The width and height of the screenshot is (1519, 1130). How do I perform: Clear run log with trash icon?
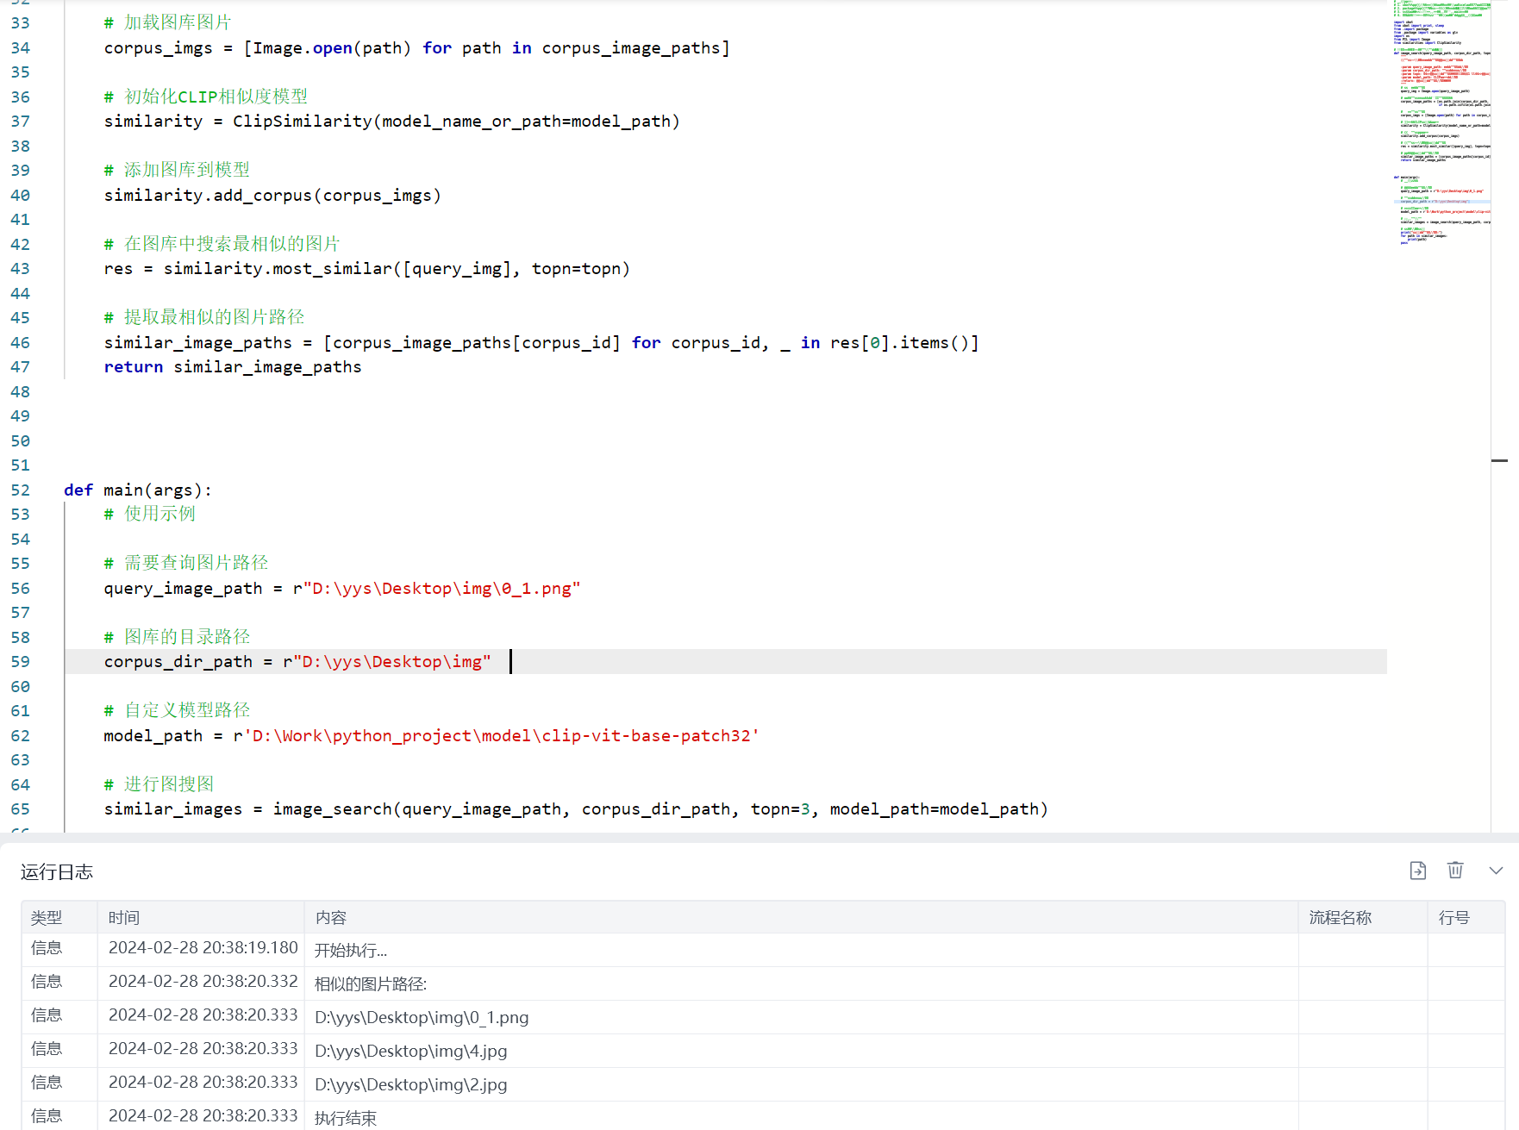coord(1455,871)
